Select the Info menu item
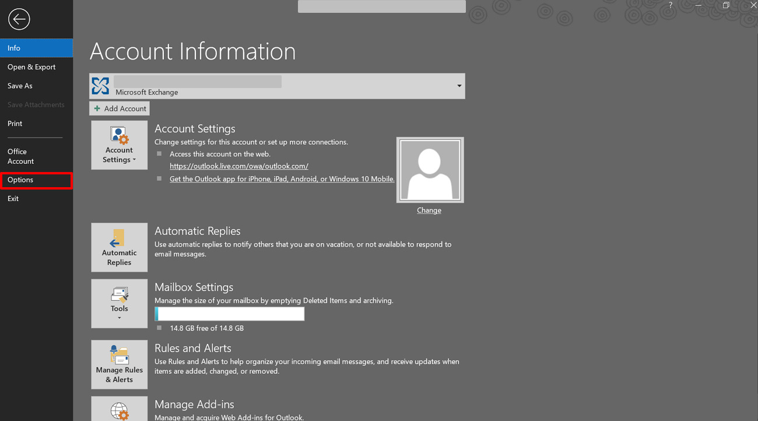Image resolution: width=758 pixels, height=421 pixels. 36,48
